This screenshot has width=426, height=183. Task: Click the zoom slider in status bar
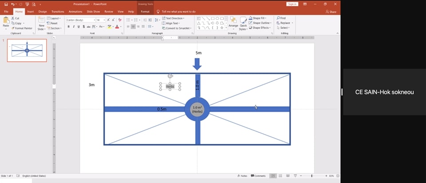point(312,176)
